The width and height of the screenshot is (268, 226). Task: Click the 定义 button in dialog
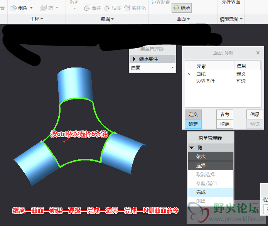pos(193,115)
